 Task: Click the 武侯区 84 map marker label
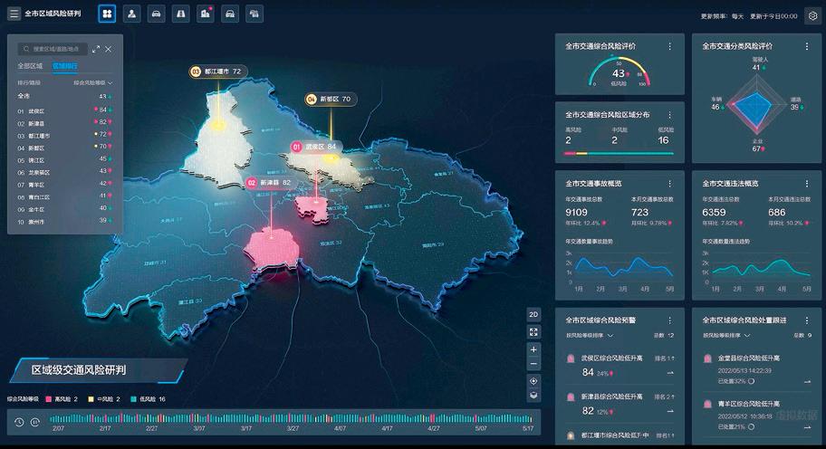(x=313, y=147)
